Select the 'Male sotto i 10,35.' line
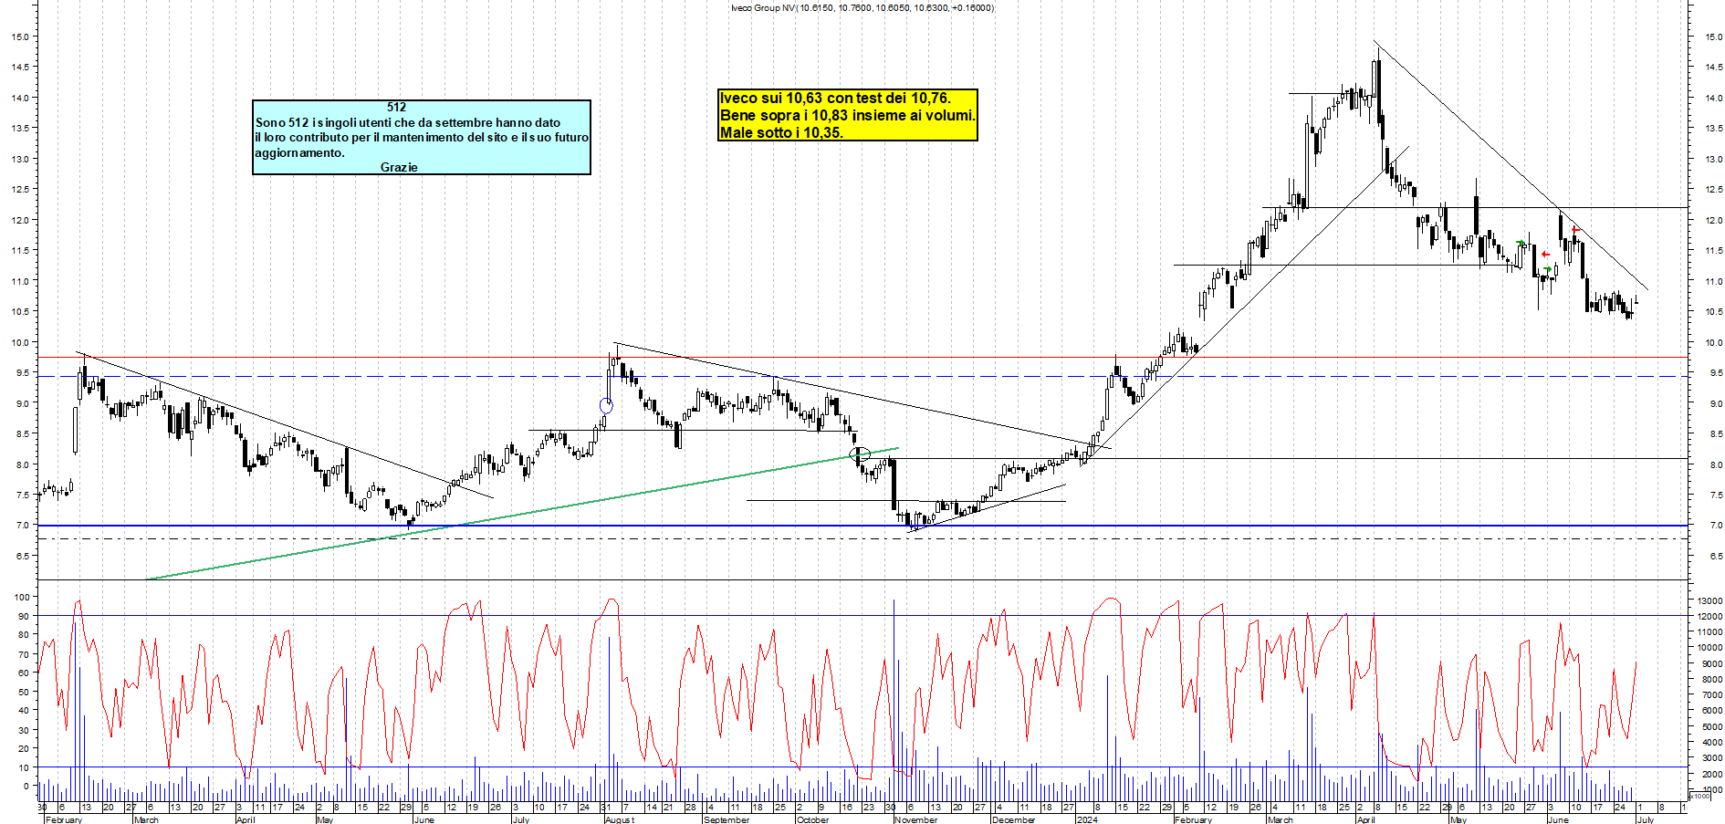The width and height of the screenshot is (1725, 824). 781,132
